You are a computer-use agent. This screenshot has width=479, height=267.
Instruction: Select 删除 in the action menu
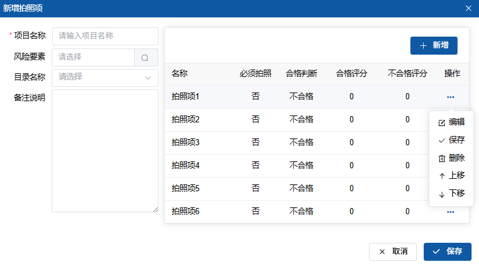coord(451,158)
